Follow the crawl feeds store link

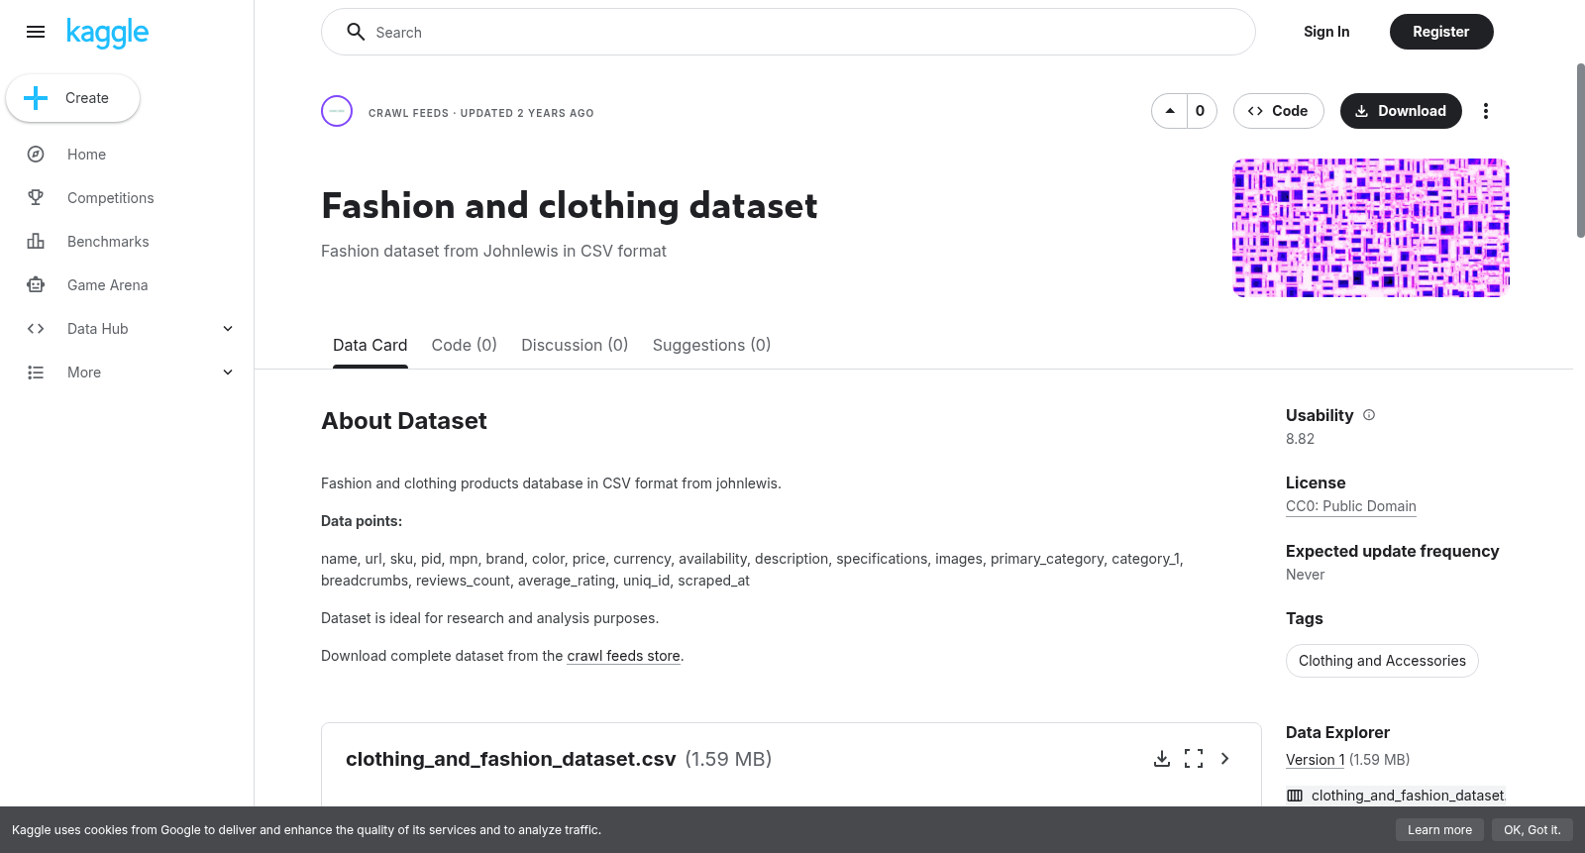pyautogui.click(x=623, y=656)
